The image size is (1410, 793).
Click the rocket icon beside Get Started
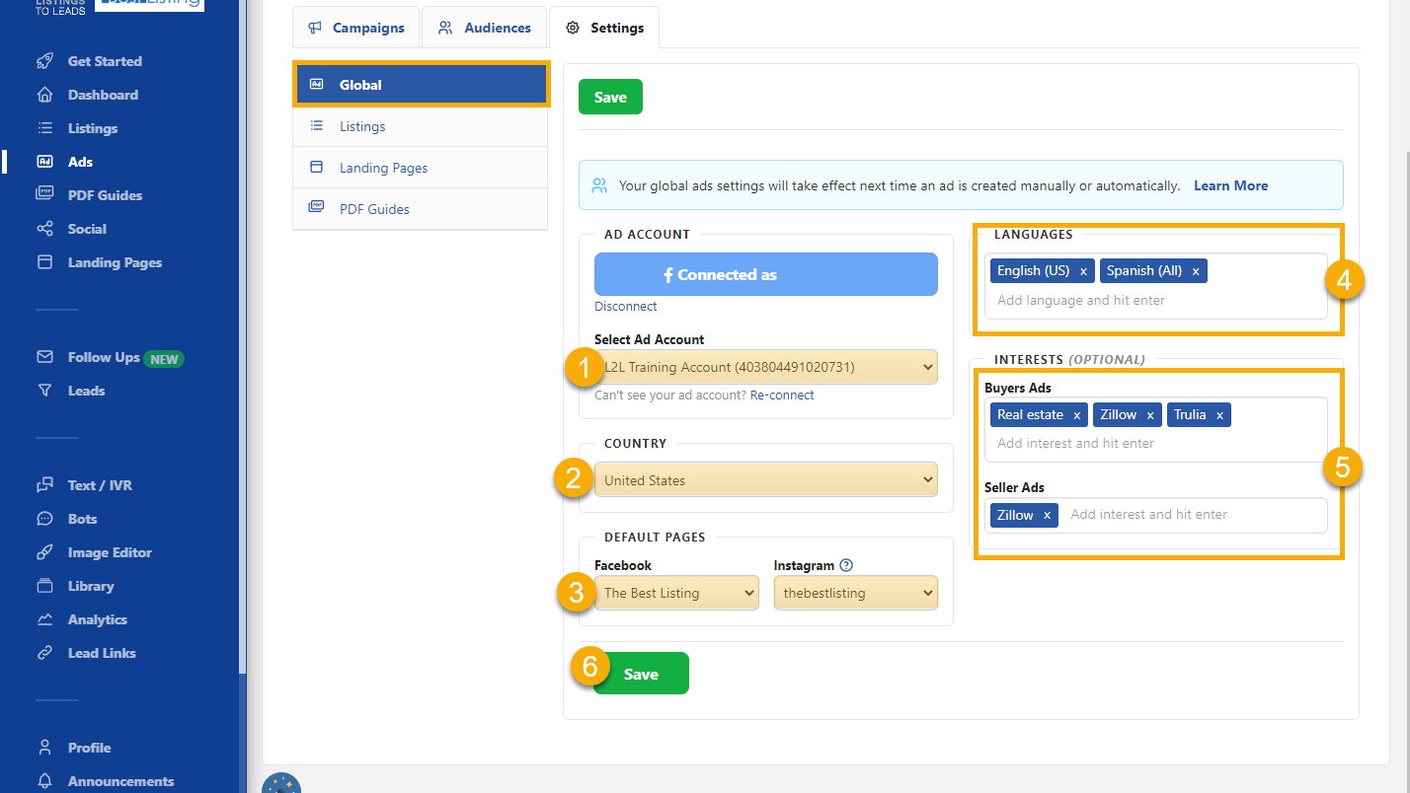[x=44, y=61]
